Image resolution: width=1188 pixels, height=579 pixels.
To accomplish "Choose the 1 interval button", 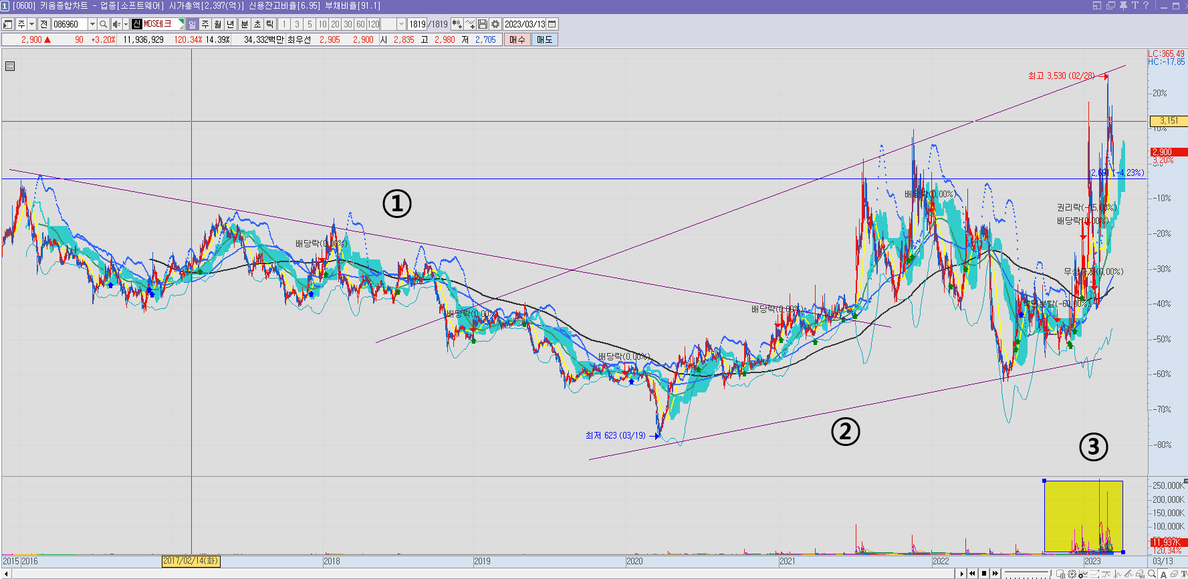I will (x=284, y=24).
